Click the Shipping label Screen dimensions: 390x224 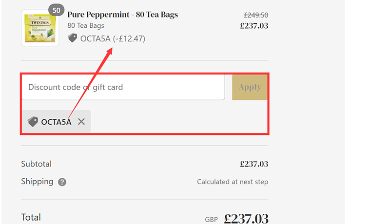37,182
